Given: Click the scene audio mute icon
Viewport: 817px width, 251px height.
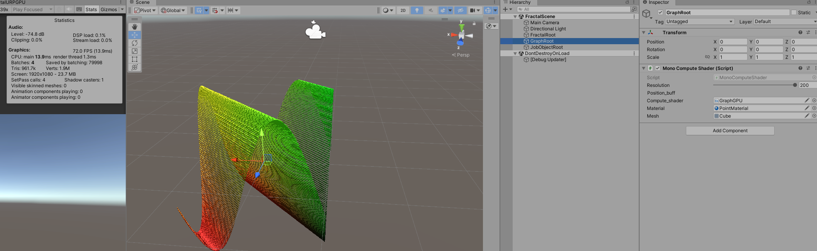Looking at the screenshot, I should point(431,10).
